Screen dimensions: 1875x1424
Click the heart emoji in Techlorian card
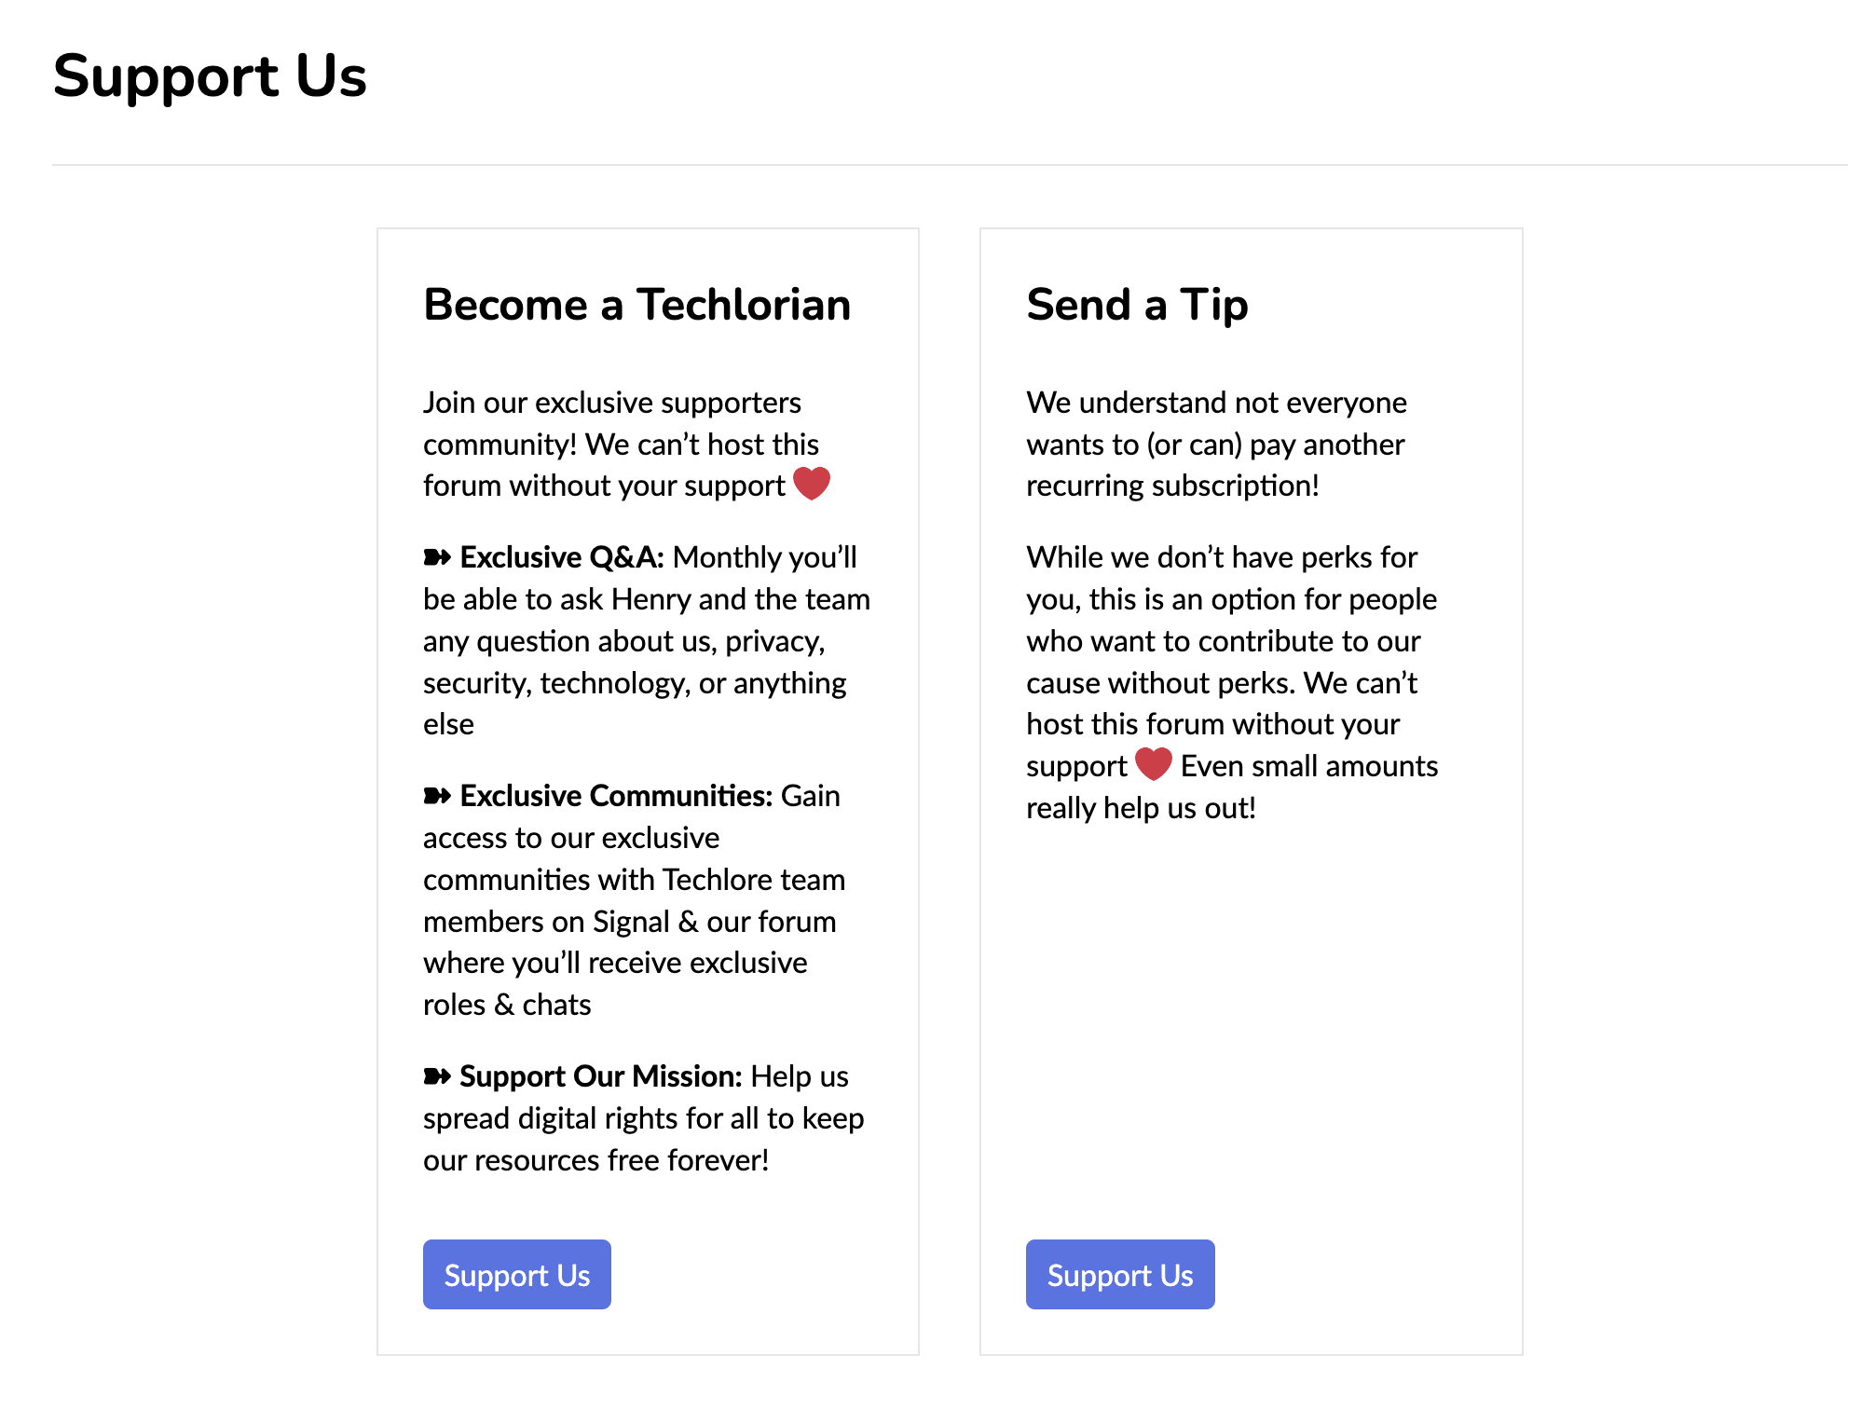(x=811, y=484)
